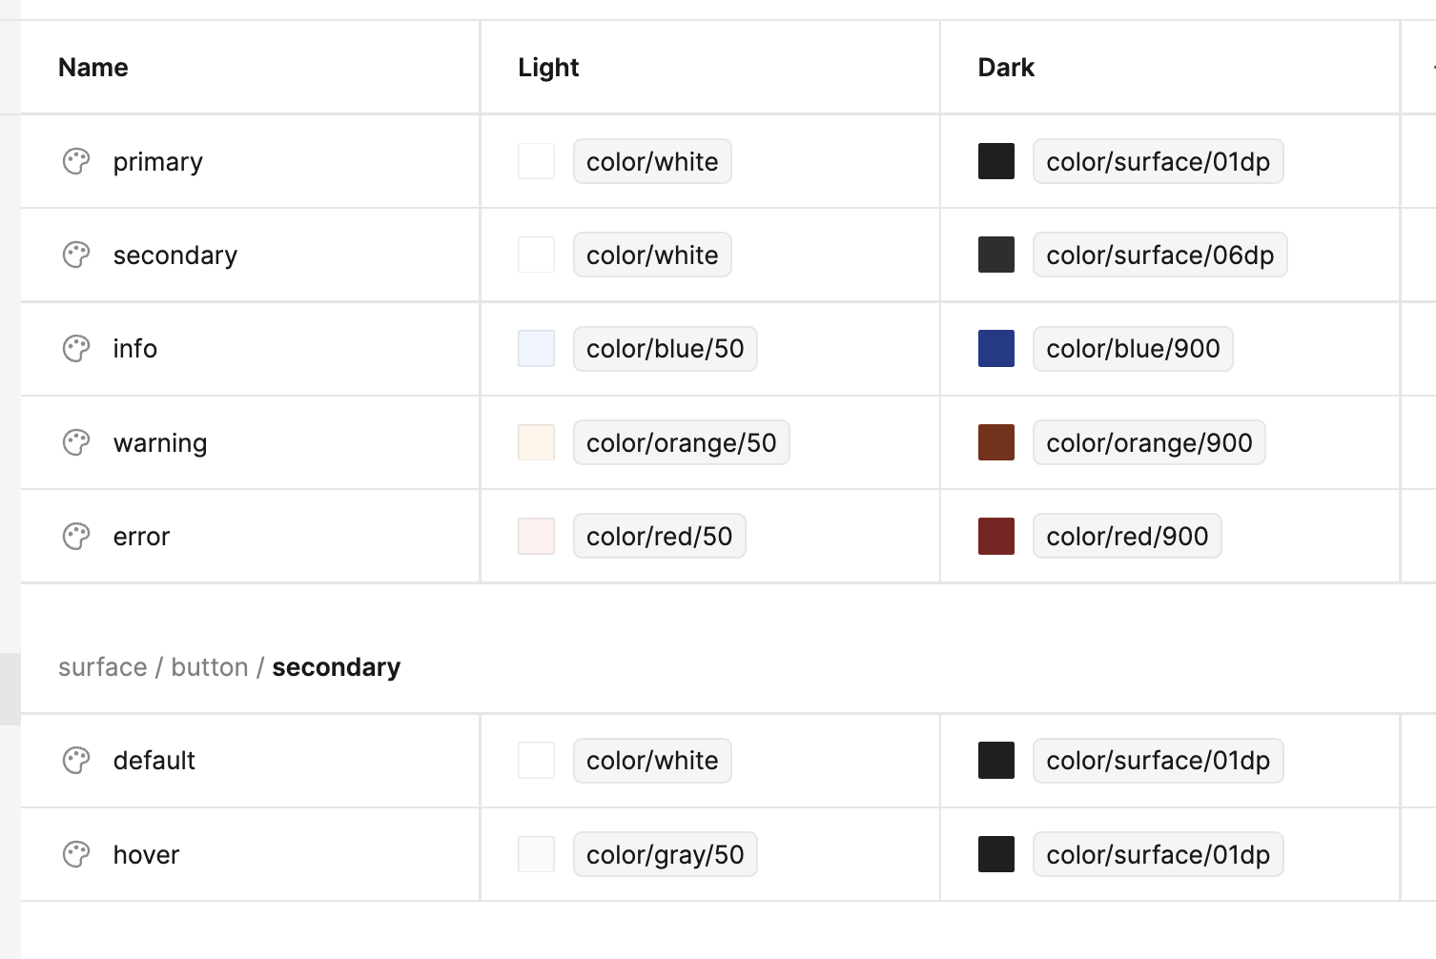The width and height of the screenshot is (1436, 959).
Task: Click the color/gray/50 token on hover row
Action: click(x=665, y=854)
